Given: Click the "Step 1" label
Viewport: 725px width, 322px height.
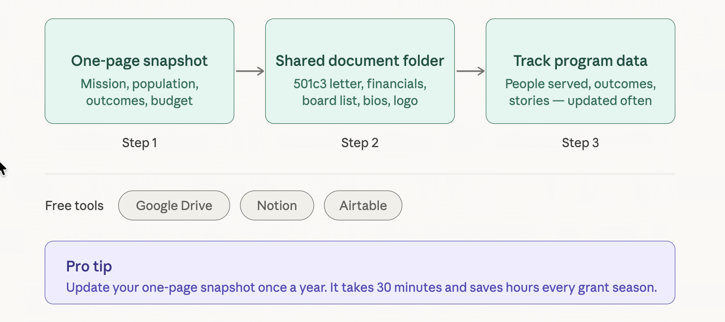Looking at the screenshot, I should click(x=139, y=143).
